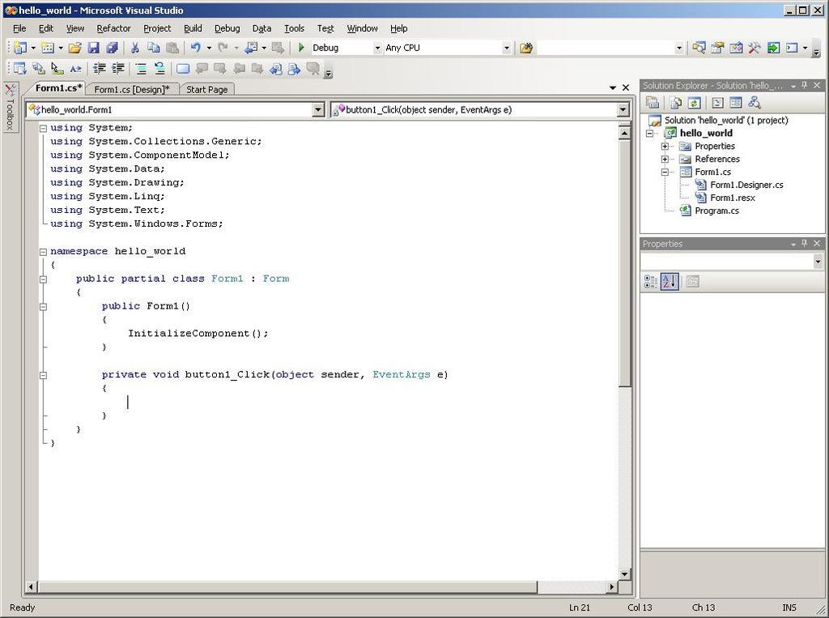Comment out the selected lines icon
This screenshot has height=618, width=829.
click(141, 69)
